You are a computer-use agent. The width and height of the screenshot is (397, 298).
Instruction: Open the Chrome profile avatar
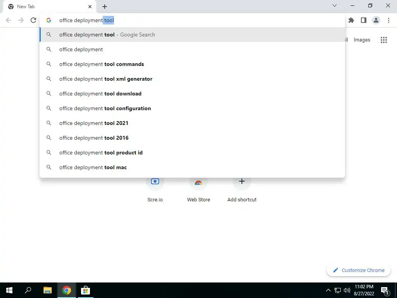coord(376,20)
